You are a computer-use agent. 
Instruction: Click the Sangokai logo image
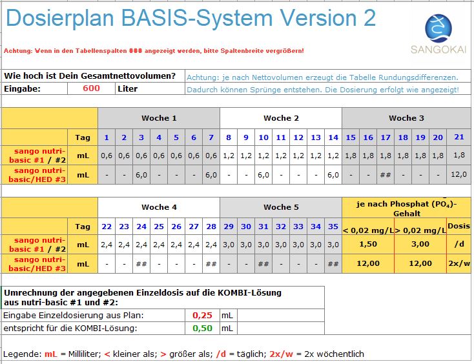(442, 33)
